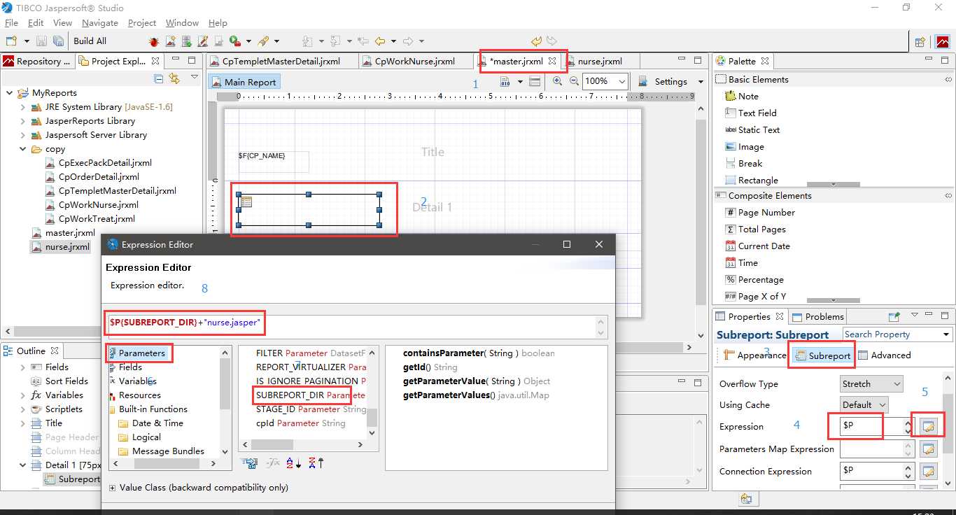Click the Pin properties view icon

pyautogui.click(x=894, y=316)
